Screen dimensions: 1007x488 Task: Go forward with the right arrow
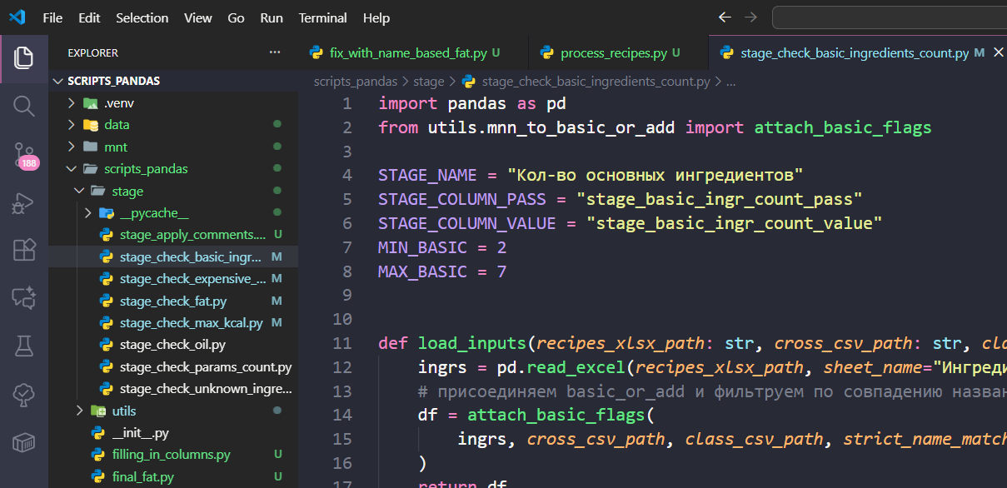(x=751, y=17)
